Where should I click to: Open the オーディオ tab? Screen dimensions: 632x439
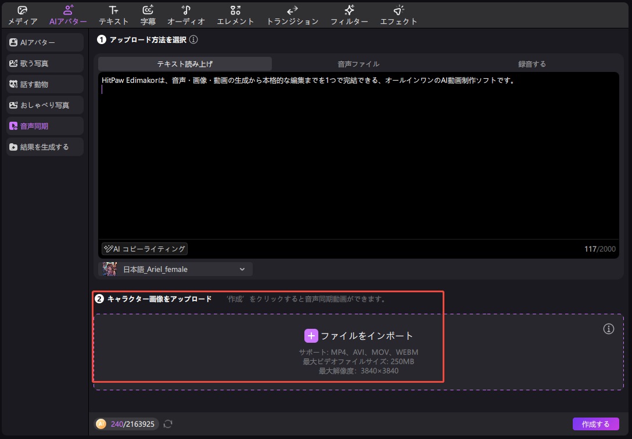186,15
